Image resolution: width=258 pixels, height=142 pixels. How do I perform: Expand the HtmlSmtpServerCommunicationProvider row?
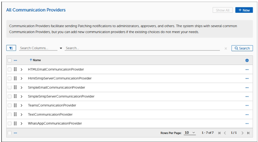[22, 78]
